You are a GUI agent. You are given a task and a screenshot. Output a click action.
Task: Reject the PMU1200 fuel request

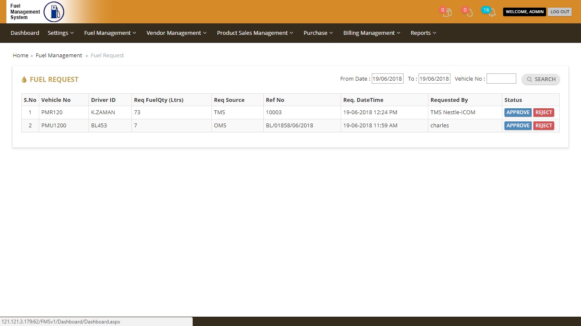tap(544, 126)
